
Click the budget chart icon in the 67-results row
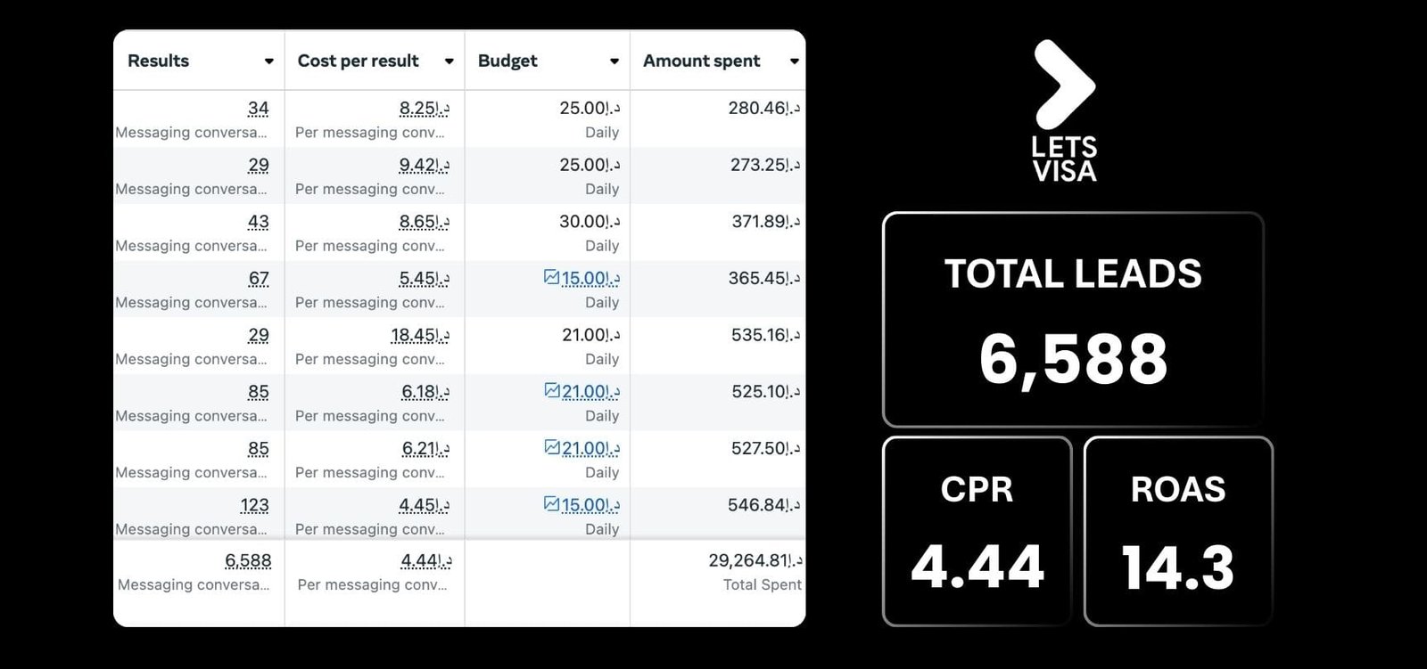(551, 278)
